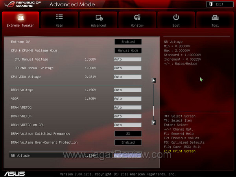Screen dimensions: 236x177
Task: Click the CPU Manual Voltage label
Action: [31, 59]
